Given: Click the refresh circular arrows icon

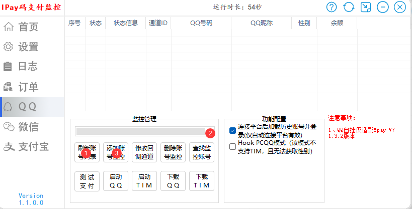Looking at the screenshot, I should [x=349, y=7].
